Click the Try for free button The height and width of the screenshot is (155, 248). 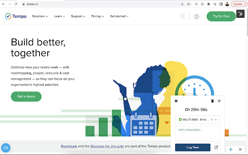pyautogui.click(x=221, y=16)
